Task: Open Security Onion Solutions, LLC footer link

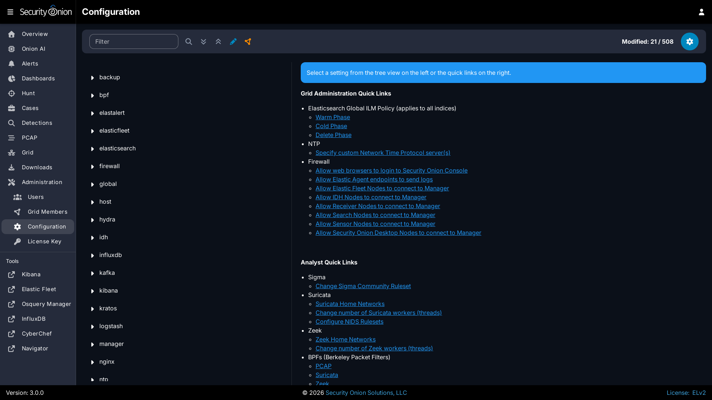Action: coord(366,393)
